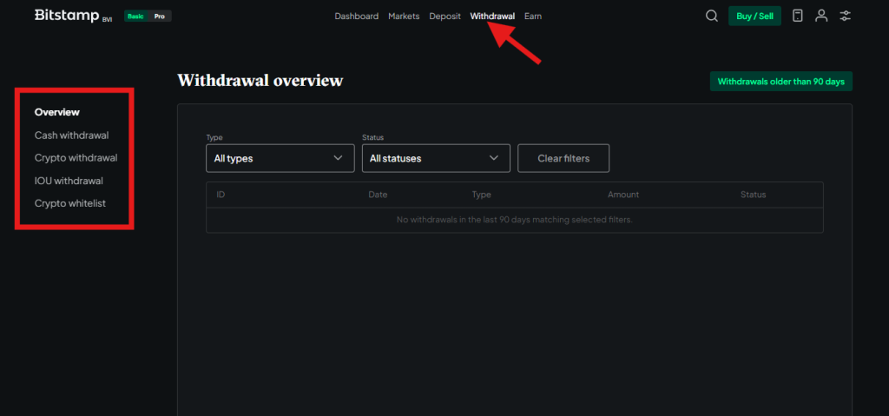Switch to Basic mode
The image size is (889, 416).
[x=135, y=16]
